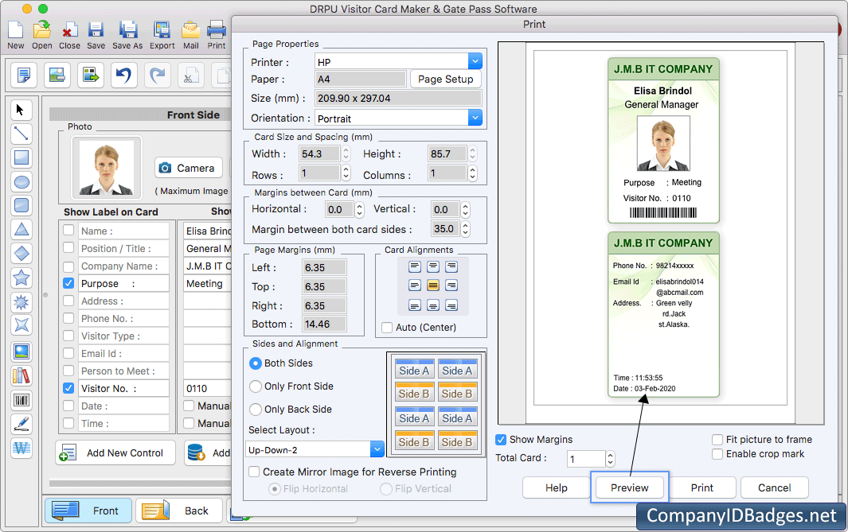The height and width of the screenshot is (532, 848).
Task: Click the Close toolbar icon
Action: [69, 35]
